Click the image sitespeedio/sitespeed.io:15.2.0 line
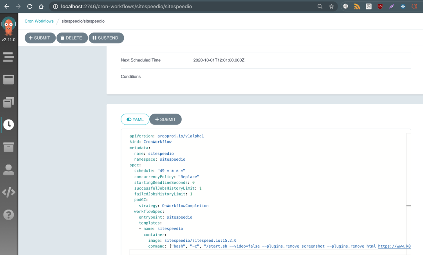Image resolution: width=423 pixels, height=255 pixels. click(192, 241)
